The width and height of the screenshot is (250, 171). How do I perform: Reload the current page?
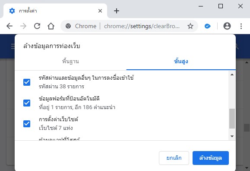point(37,26)
